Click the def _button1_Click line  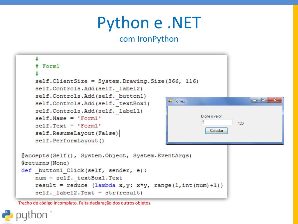84,170
